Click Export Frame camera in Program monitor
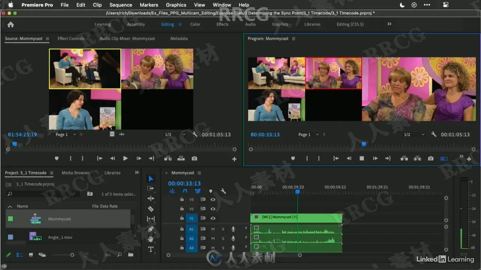 pyautogui.click(x=431, y=159)
